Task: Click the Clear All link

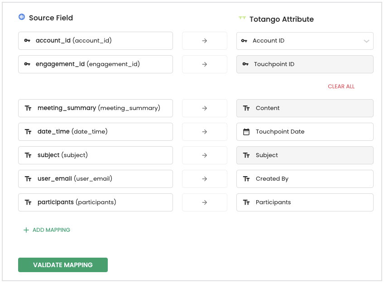Action: coord(341,86)
